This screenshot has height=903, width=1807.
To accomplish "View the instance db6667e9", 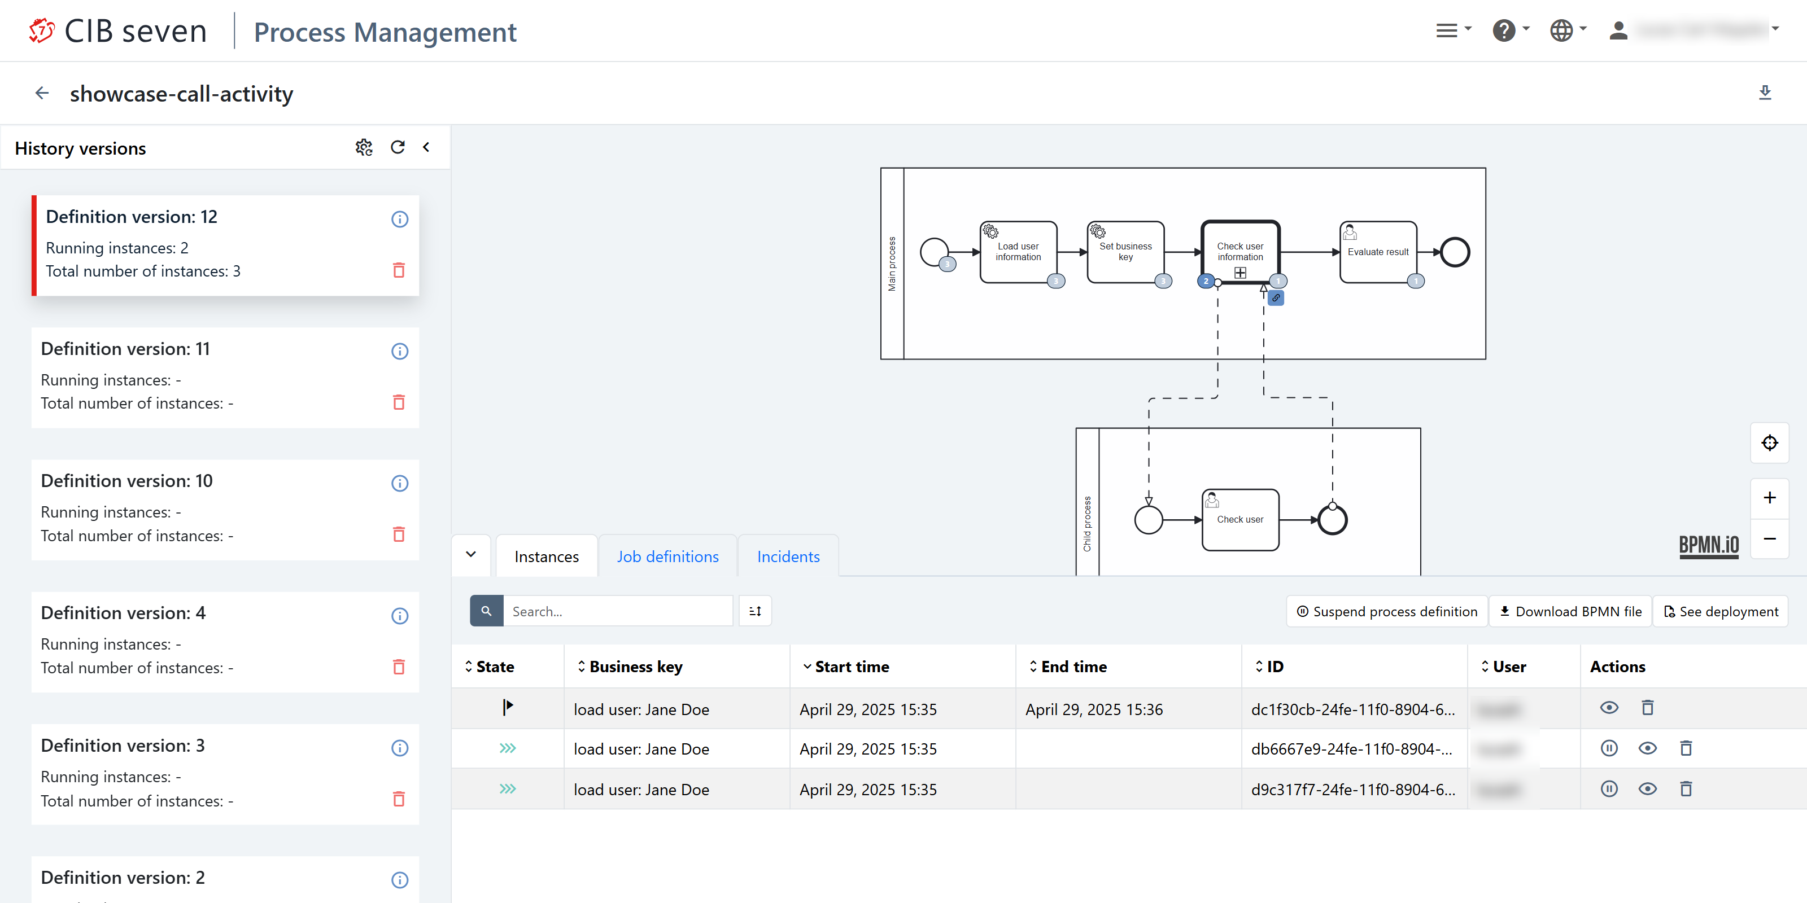I will point(1648,748).
